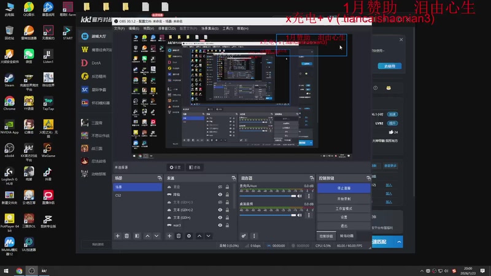Click the 工作室模式 studio mode button

pyautogui.click(x=344, y=209)
